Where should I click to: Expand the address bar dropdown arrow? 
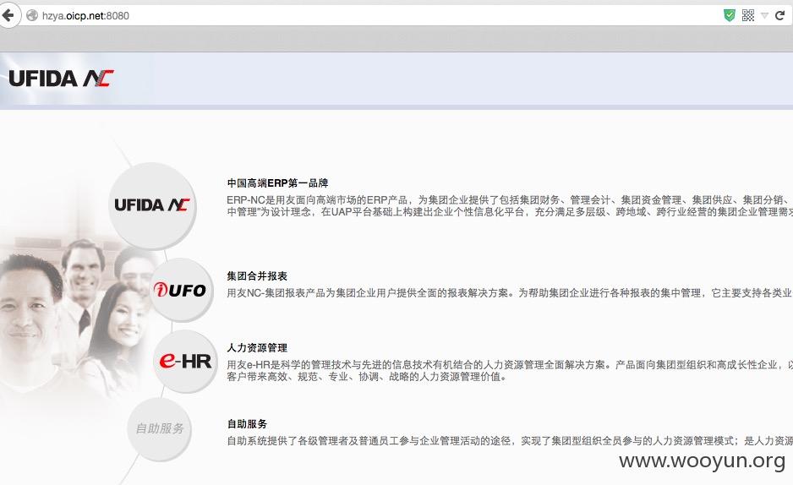[x=764, y=16]
